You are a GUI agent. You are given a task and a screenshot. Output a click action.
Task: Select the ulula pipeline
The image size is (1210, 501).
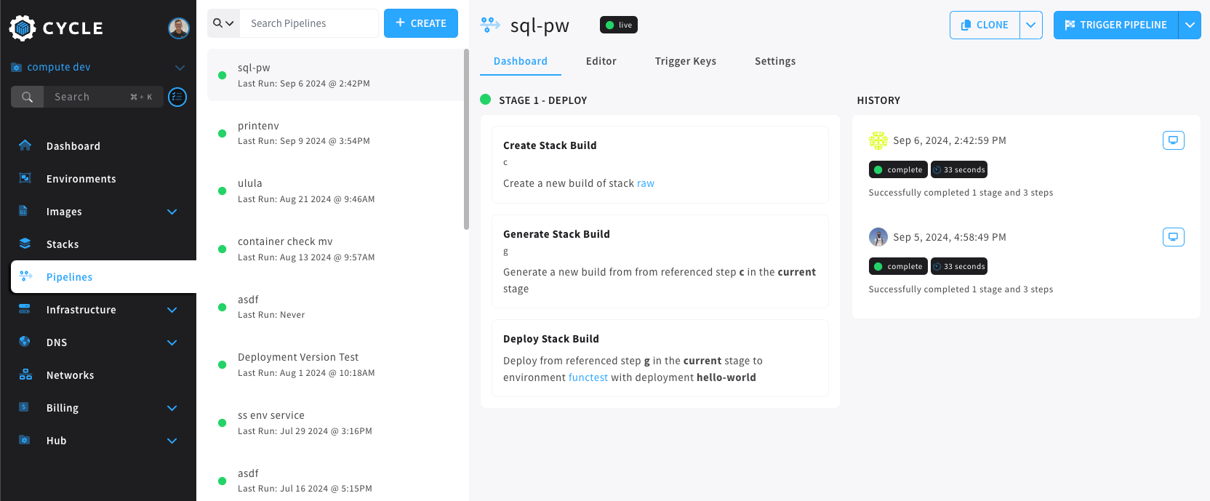(x=335, y=191)
